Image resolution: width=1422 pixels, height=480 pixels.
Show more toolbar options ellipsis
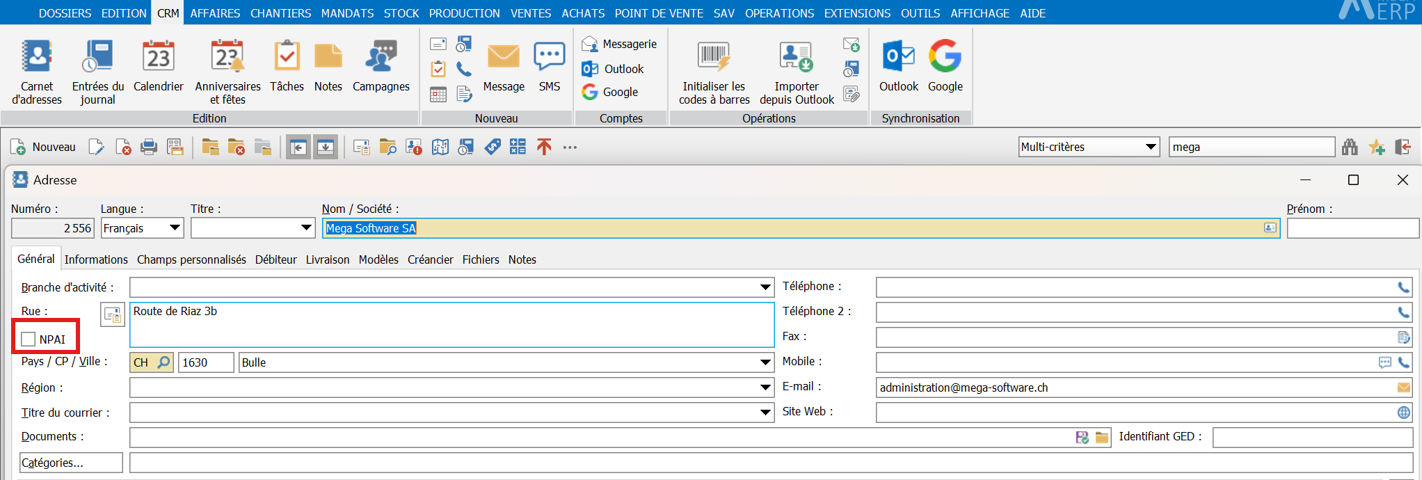(x=570, y=147)
